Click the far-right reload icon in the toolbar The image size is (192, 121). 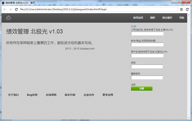coord(187,9)
